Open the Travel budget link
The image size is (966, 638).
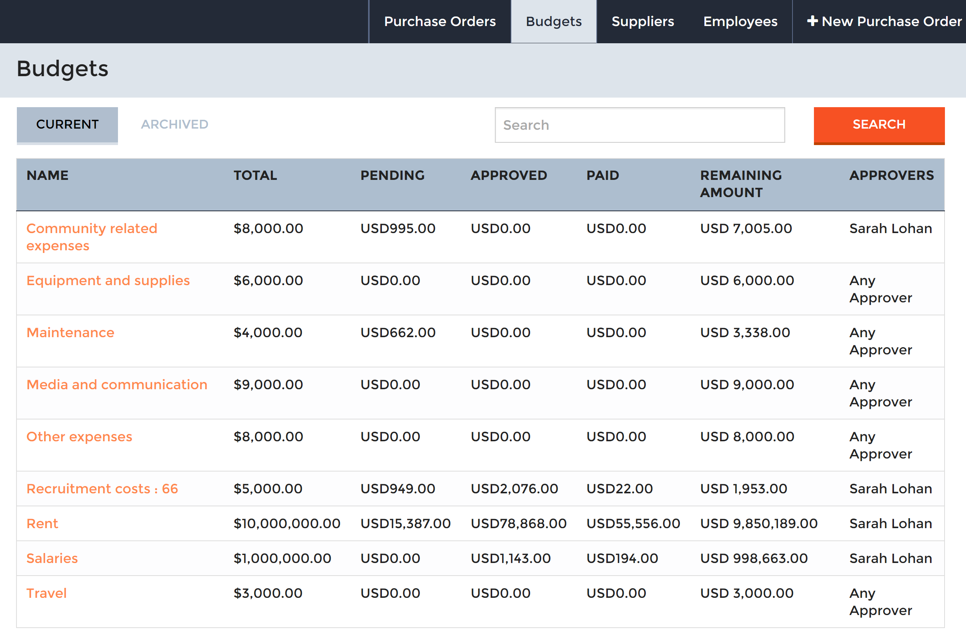point(46,593)
